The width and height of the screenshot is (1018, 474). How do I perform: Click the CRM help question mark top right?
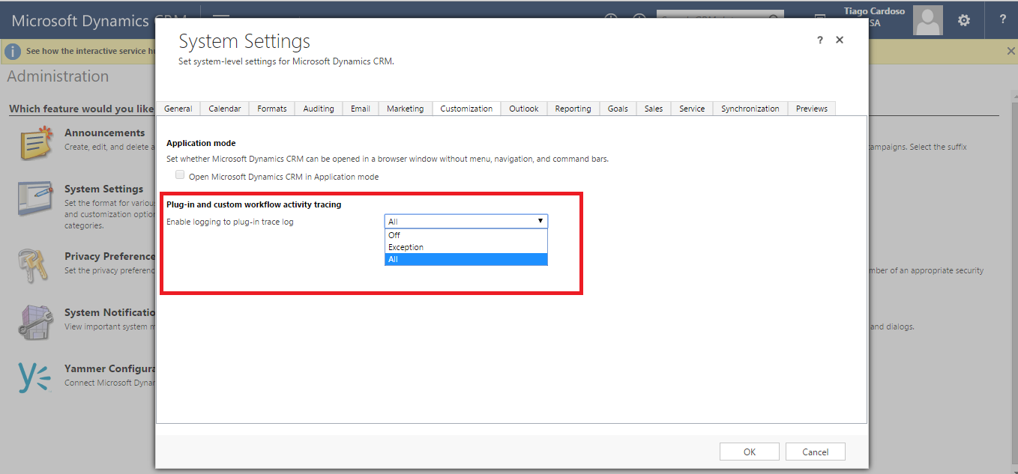(x=1002, y=20)
